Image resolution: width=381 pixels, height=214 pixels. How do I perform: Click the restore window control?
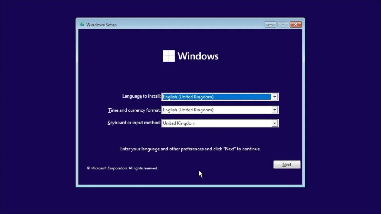click(282, 24)
